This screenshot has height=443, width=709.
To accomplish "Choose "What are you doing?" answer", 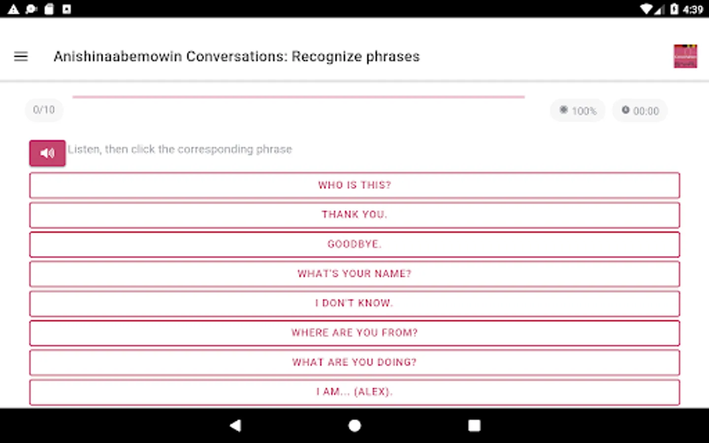I will pyautogui.click(x=354, y=362).
